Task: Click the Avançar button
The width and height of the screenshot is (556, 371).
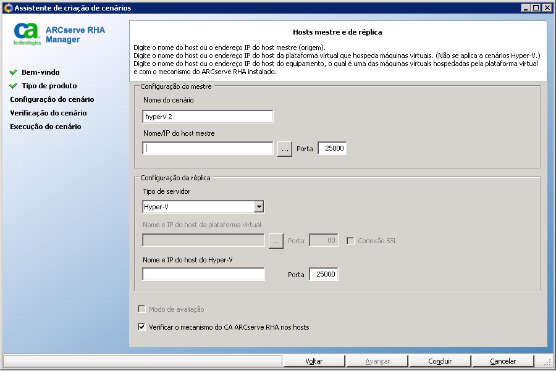Action: (x=377, y=361)
